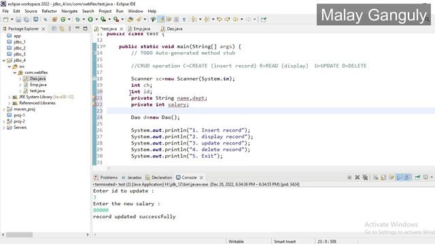Open the Refactor menu
The image size is (435, 244).
pos(49,11)
